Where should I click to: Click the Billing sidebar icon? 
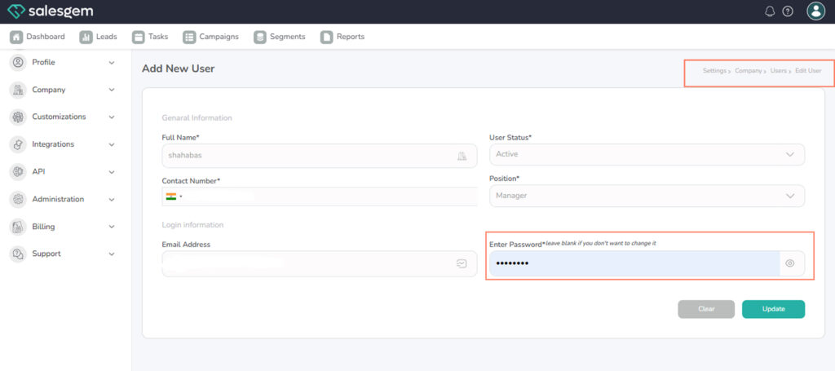pyautogui.click(x=18, y=227)
